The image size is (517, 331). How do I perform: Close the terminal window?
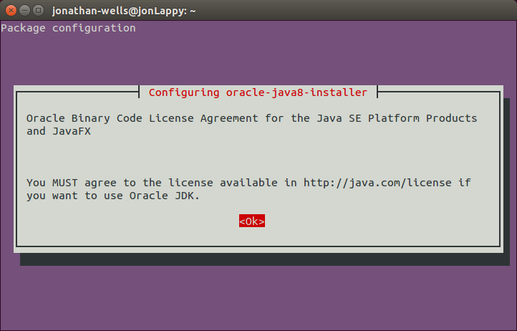coord(9,10)
